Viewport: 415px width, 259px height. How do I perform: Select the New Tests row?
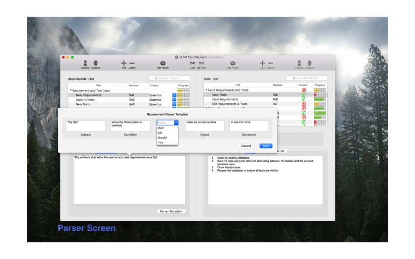pos(129,104)
